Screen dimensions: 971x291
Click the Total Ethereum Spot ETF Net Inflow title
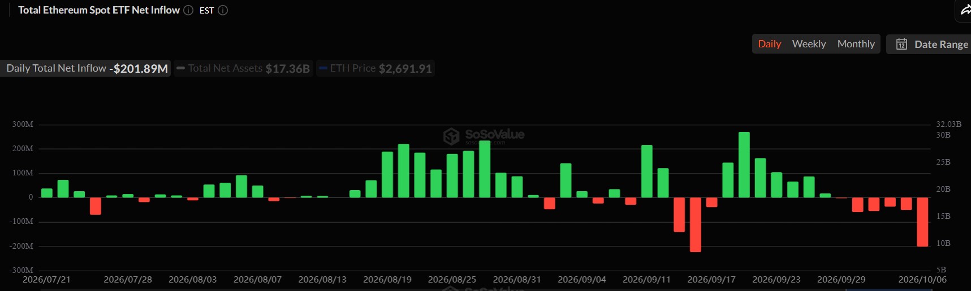point(99,10)
